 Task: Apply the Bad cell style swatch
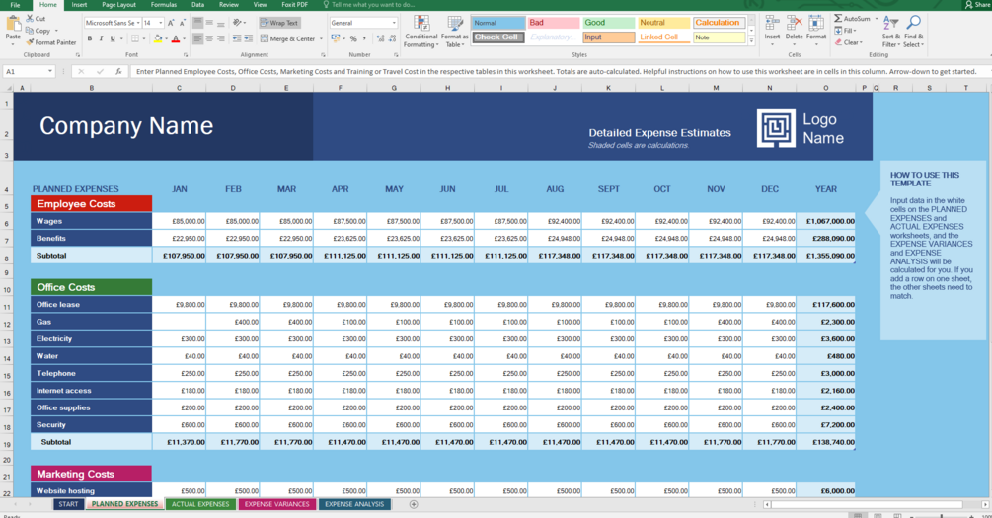tap(554, 22)
